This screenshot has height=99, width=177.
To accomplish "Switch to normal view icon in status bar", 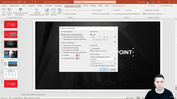I will [138, 98].
